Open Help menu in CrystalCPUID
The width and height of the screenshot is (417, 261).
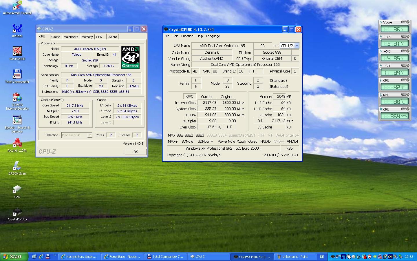point(200,36)
